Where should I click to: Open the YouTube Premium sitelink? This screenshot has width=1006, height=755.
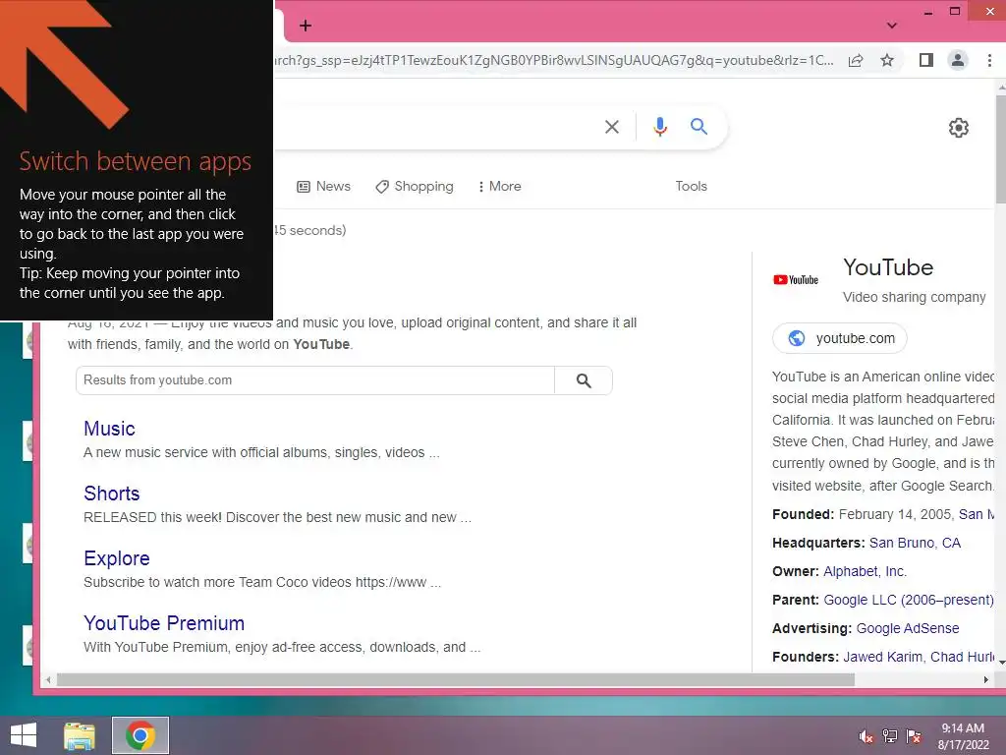(164, 622)
